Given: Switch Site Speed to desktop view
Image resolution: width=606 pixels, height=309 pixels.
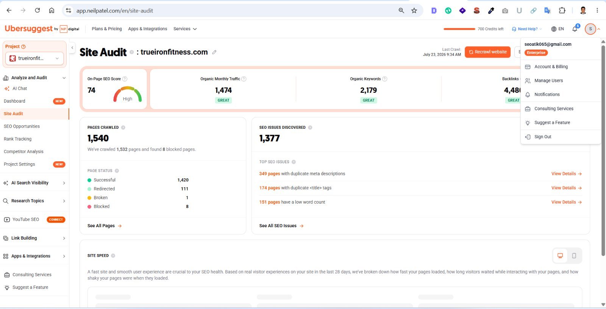Looking at the screenshot, I should (x=560, y=256).
